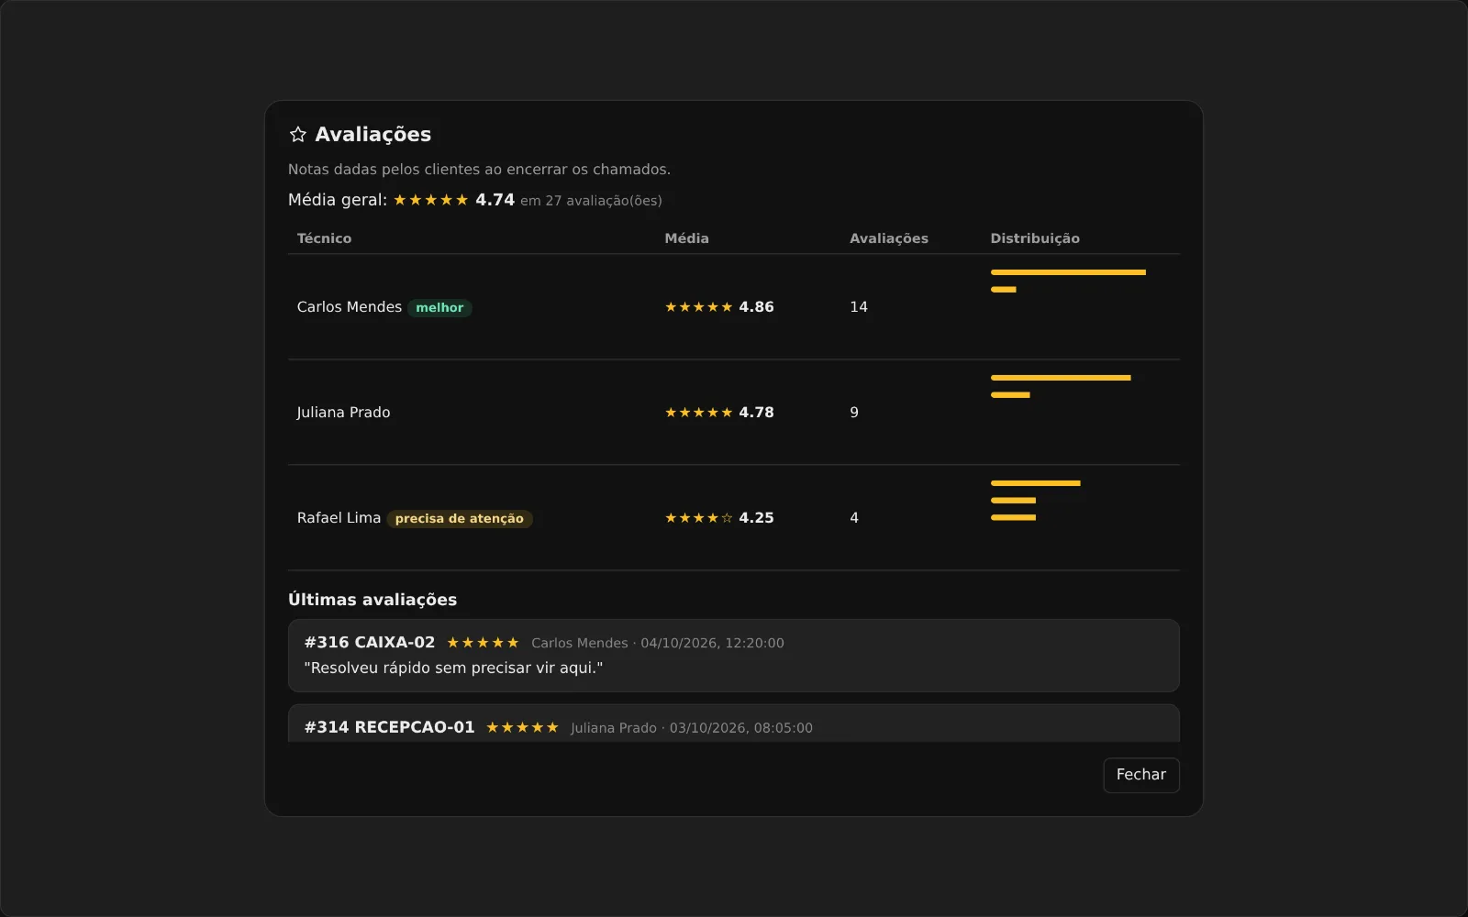Click the Média column header

(x=686, y=238)
